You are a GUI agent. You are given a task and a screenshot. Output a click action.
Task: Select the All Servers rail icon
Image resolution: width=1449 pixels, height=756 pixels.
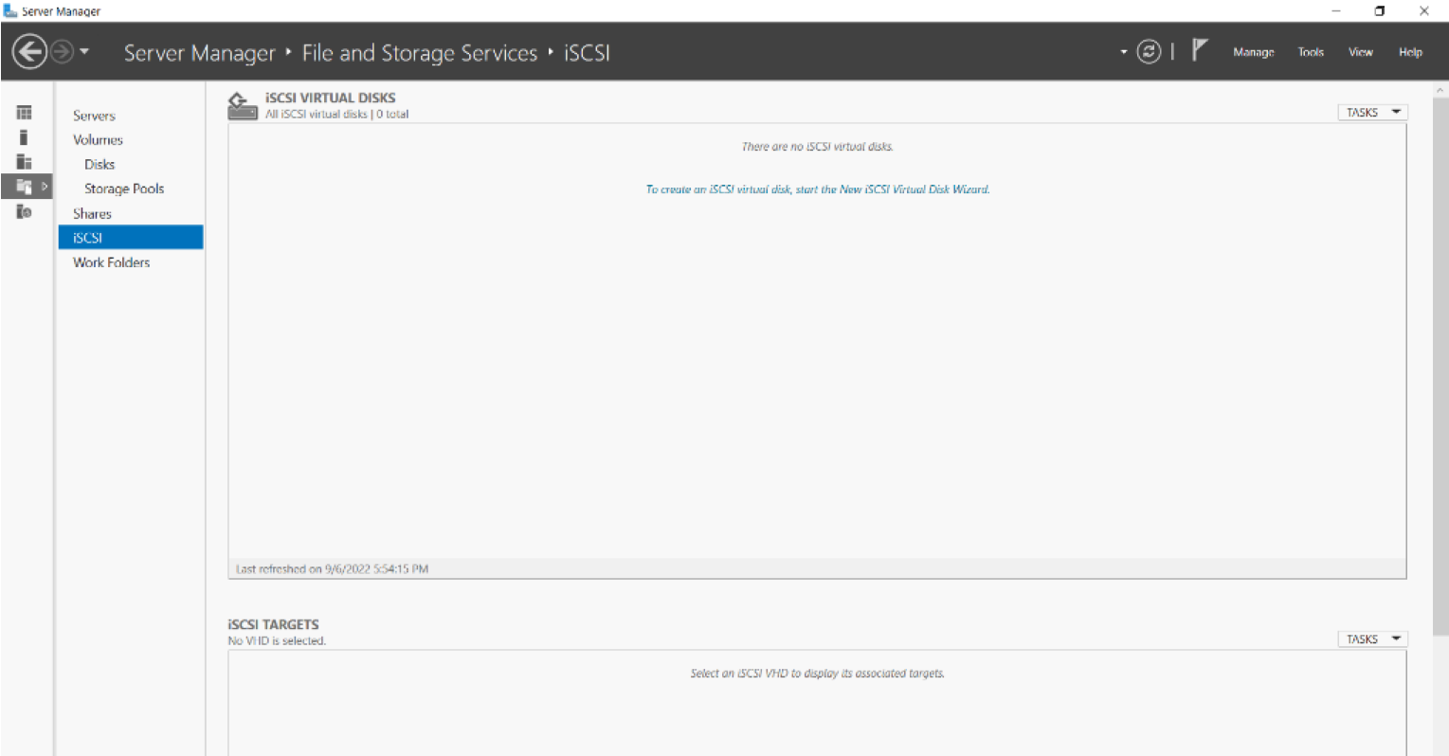(x=24, y=162)
